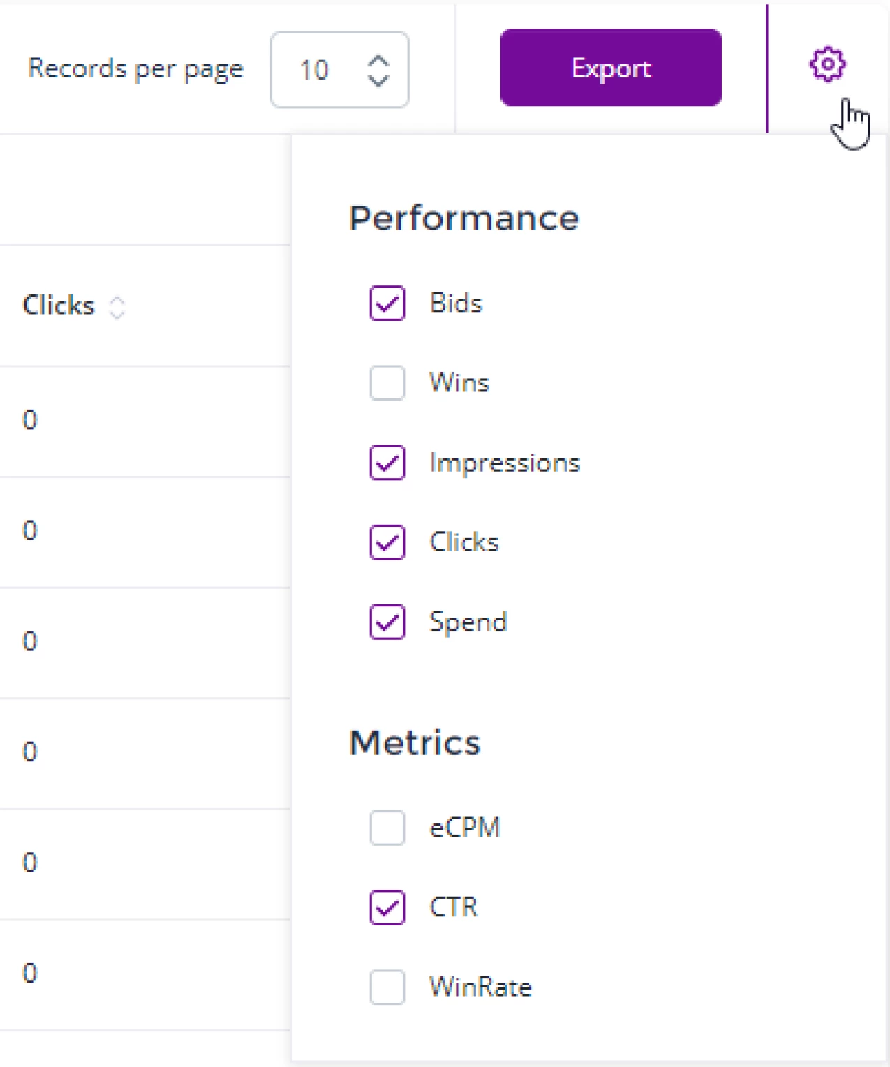Toggle off the Spend checkbox

[387, 622]
